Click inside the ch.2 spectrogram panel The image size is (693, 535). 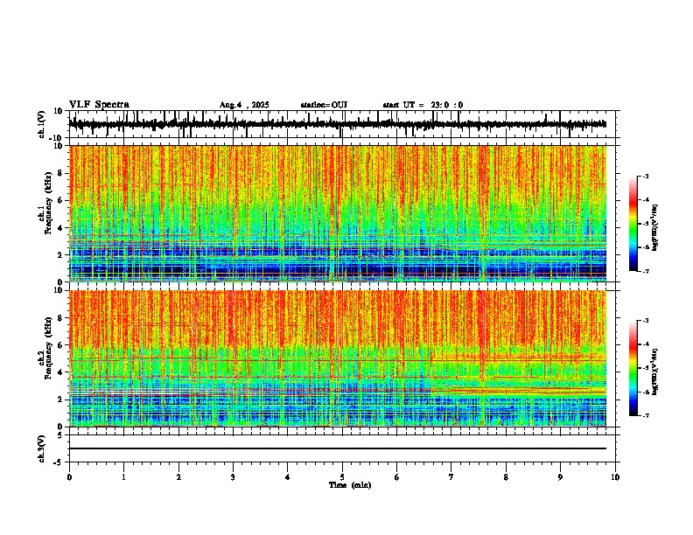(x=338, y=358)
